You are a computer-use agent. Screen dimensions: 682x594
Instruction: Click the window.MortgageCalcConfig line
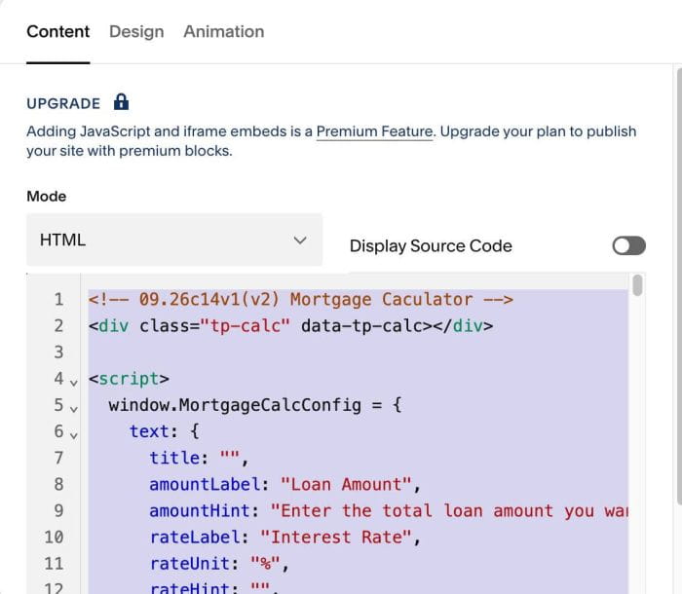click(255, 405)
